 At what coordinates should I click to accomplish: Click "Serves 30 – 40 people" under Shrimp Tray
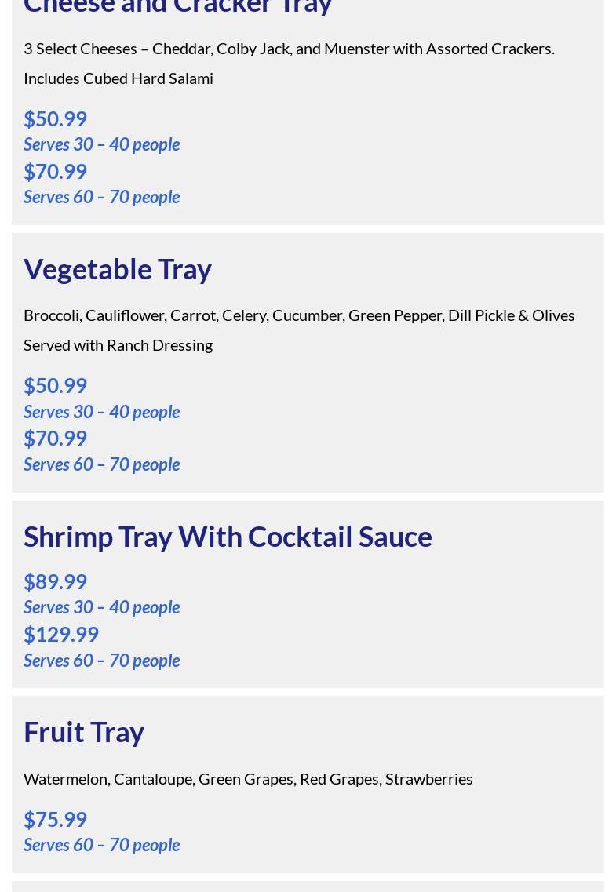click(x=101, y=607)
